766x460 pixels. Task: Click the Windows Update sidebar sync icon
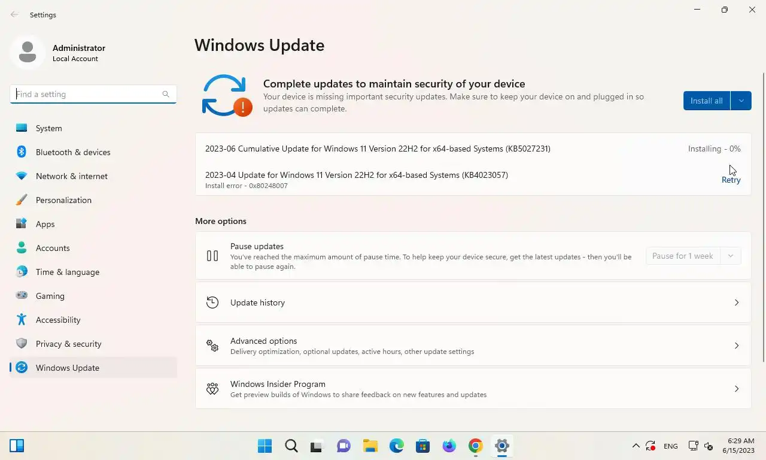[22, 368]
